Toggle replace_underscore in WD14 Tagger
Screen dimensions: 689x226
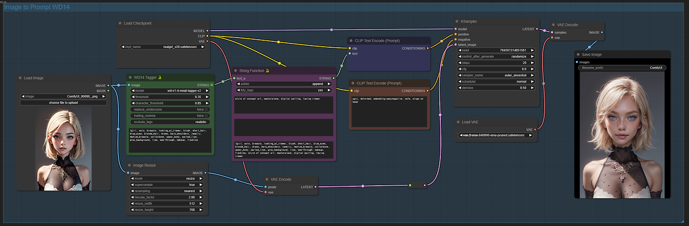168,110
